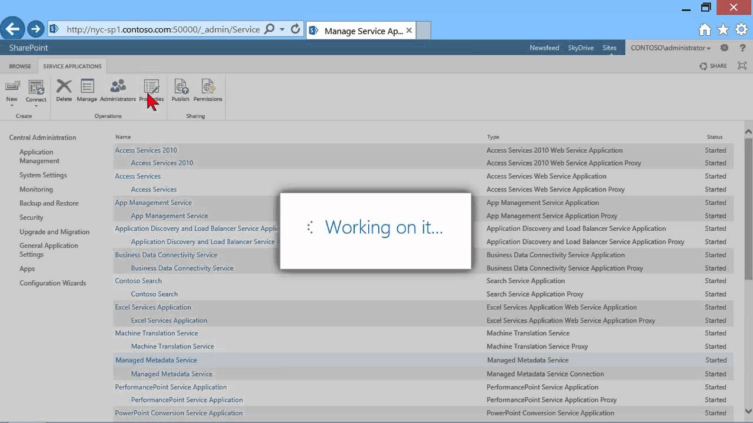The width and height of the screenshot is (753, 423).
Task: Open the indented Contoso Search proxy link
Action: [x=154, y=294]
